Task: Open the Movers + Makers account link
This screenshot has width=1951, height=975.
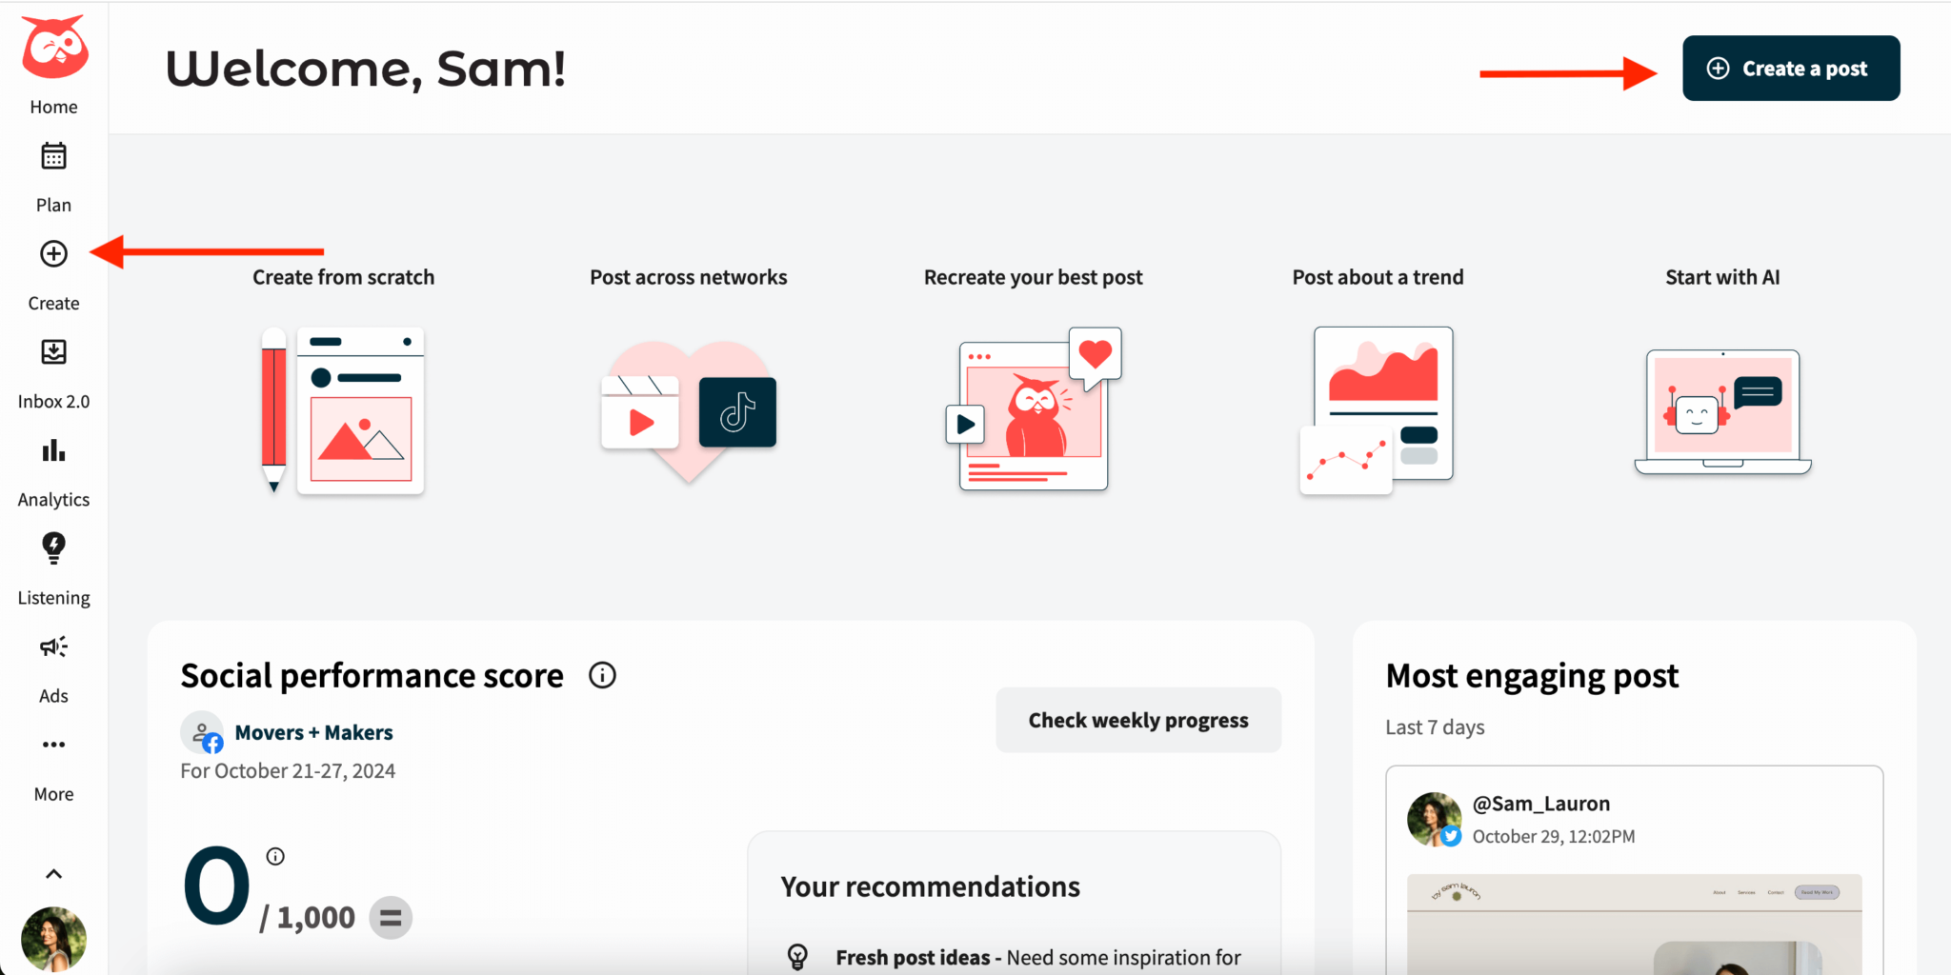Action: tap(313, 732)
